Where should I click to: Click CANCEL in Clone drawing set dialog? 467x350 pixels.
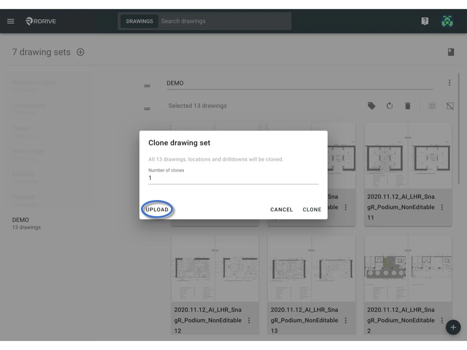pyautogui.click(x=281, y=210)
